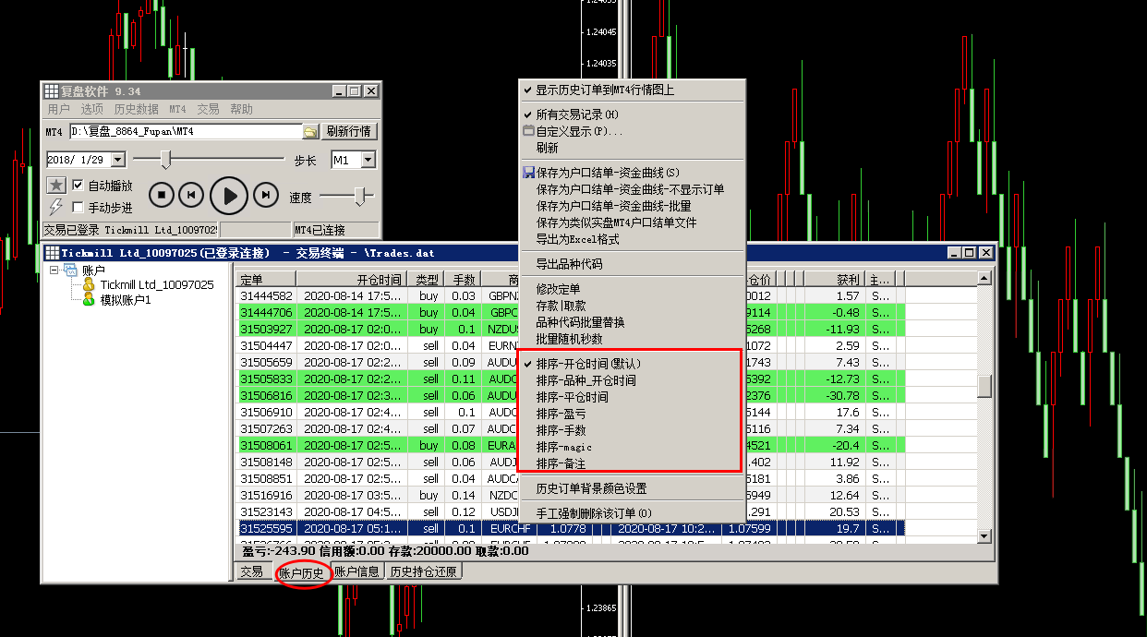The image size is (1147, 637).
Task: Click the 刷新行情 button
Action: coord(348,132)
